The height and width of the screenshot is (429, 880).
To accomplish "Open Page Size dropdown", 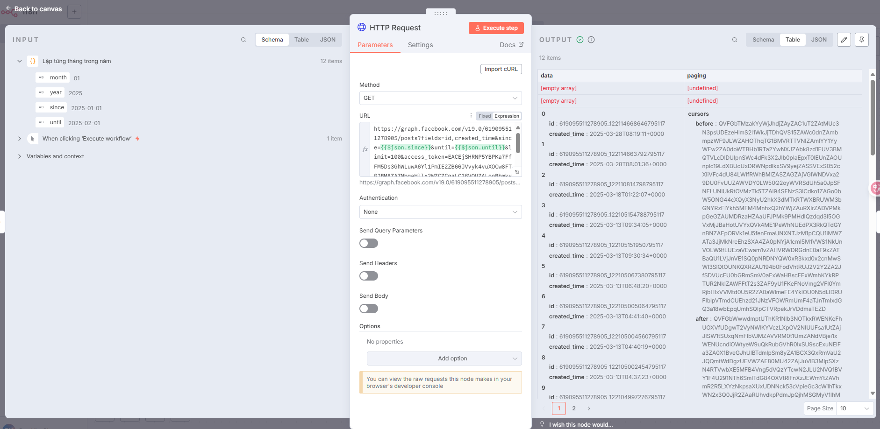I will click(x=855, y=408).
